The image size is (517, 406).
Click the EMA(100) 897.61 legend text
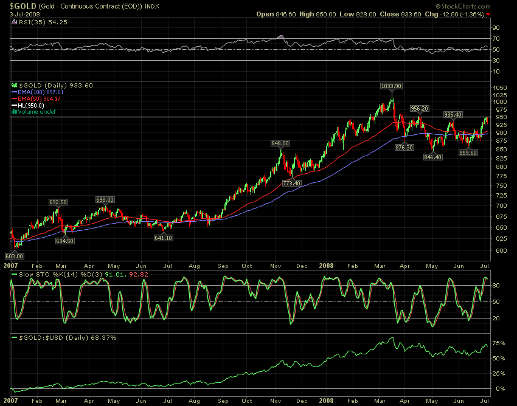(41, 92)
